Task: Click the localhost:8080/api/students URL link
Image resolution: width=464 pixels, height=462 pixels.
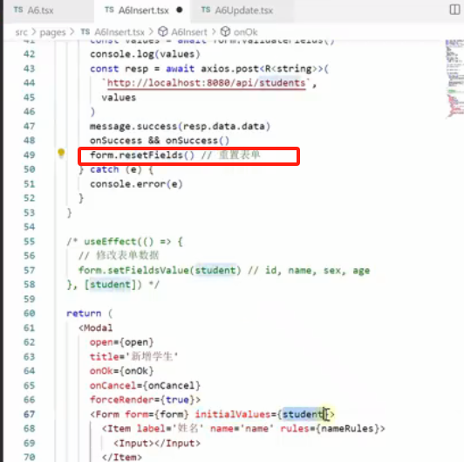Action: click(206, 83)
